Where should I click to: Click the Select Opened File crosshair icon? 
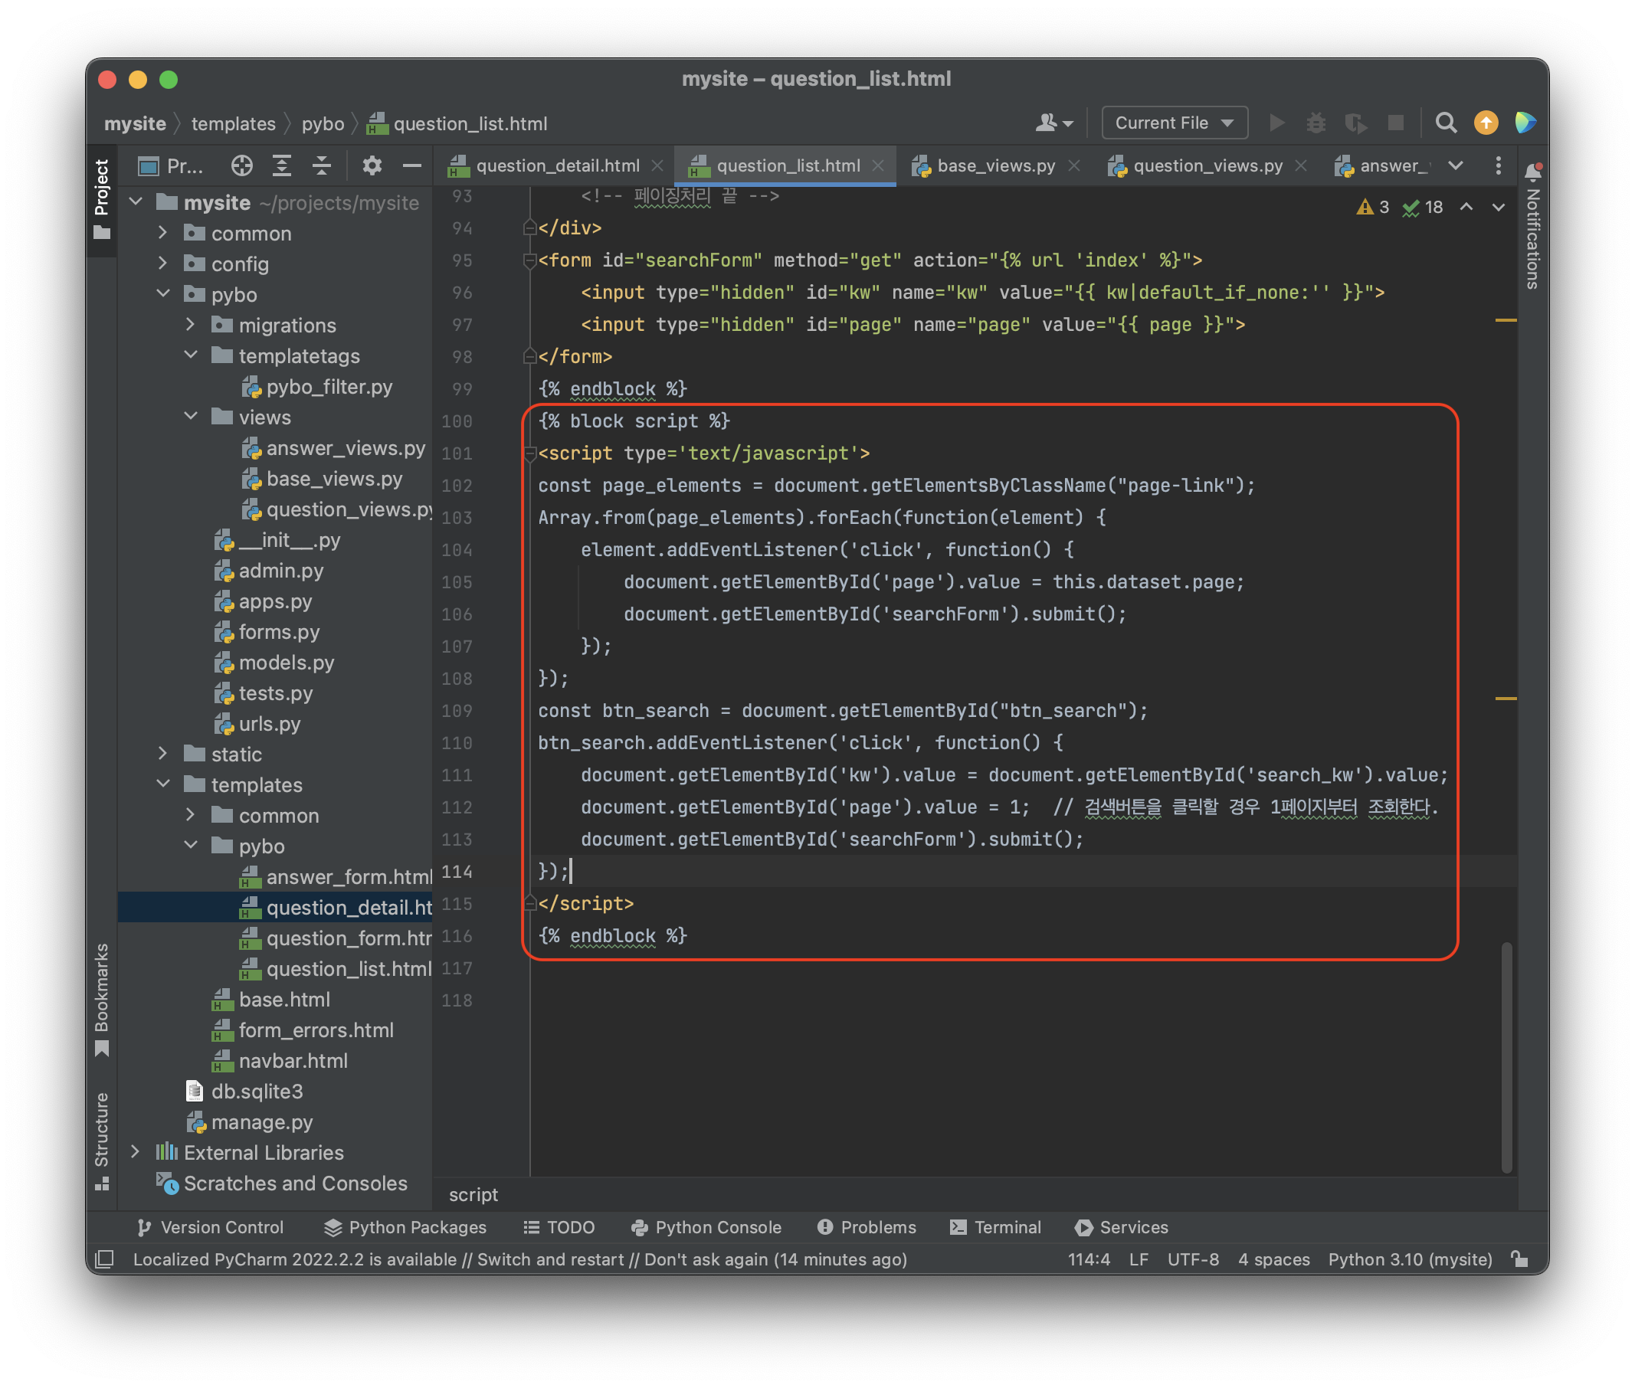coord(241,165)
